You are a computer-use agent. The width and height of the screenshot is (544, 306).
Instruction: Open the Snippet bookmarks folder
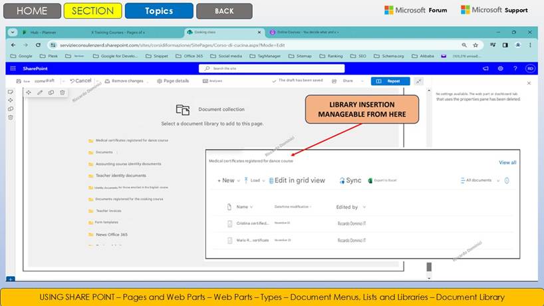pyautogui.click(x=157, y=56)
